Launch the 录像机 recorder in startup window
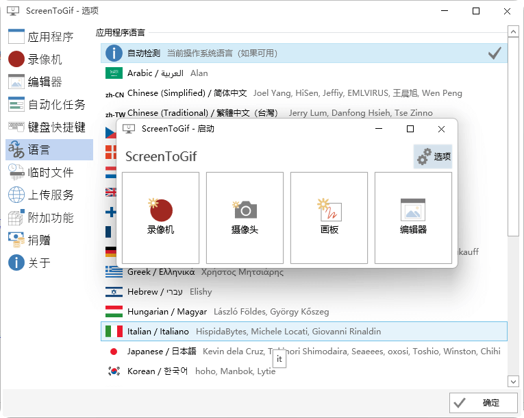 pos(160,218)
